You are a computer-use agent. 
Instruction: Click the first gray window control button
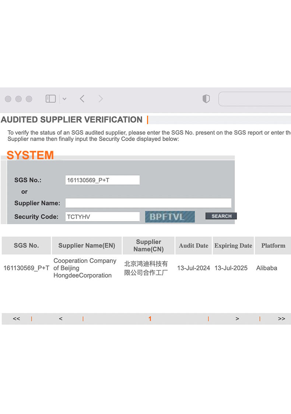(x=8, y=99)
